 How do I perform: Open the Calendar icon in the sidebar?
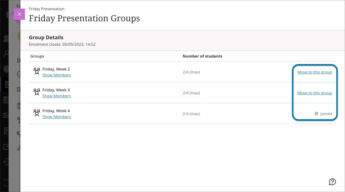pyautogui.click(x=6, y=100)
